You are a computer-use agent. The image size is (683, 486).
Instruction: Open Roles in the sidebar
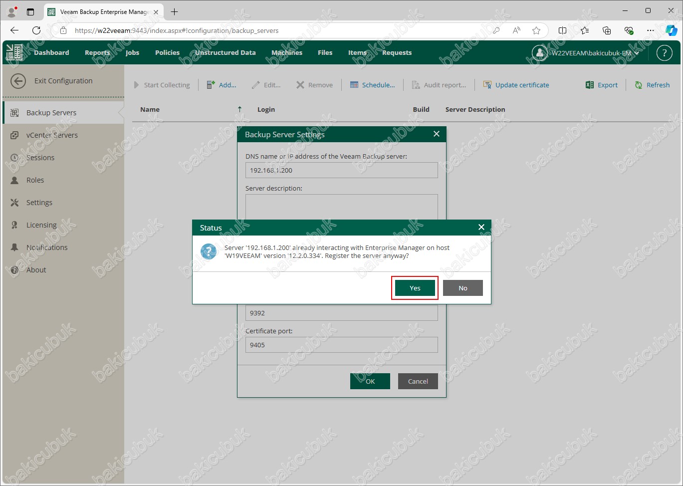pos(63,180)
